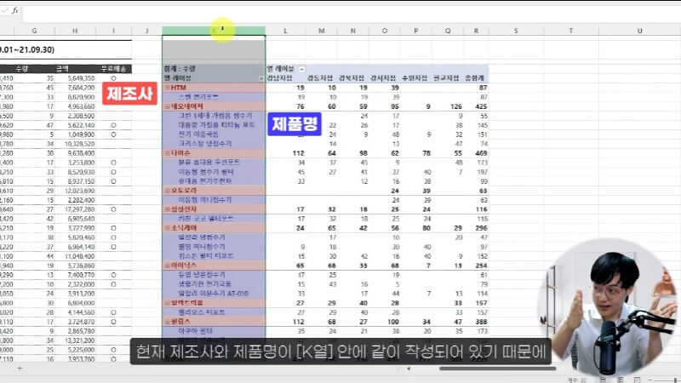The image size is (681, 383).
Task: Collapse the 필립스 manufacturer group
Action: click(167, 322)
